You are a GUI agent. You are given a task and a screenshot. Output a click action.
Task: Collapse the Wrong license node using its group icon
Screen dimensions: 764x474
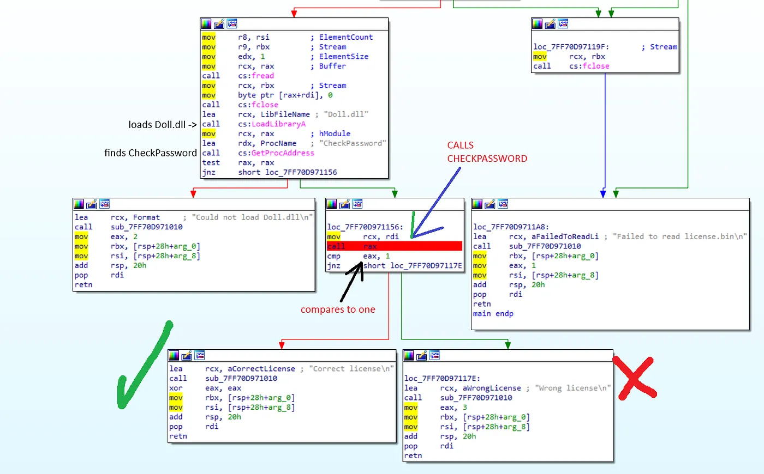(434, 355)
